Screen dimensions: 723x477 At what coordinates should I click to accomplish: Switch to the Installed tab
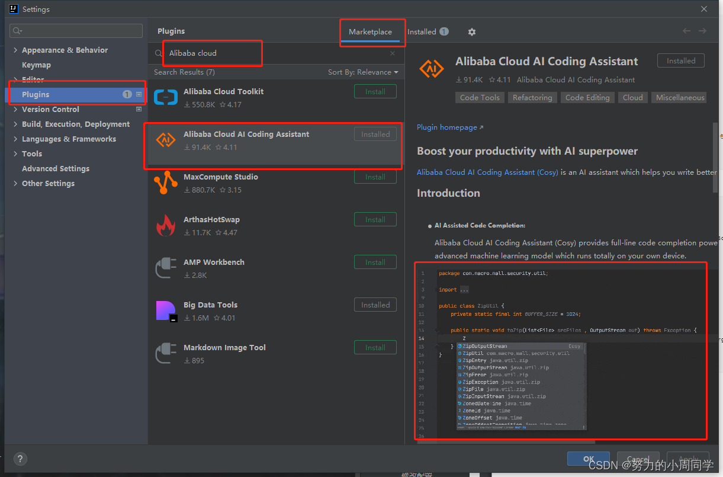pyautogui.click(x=428, y=32)
